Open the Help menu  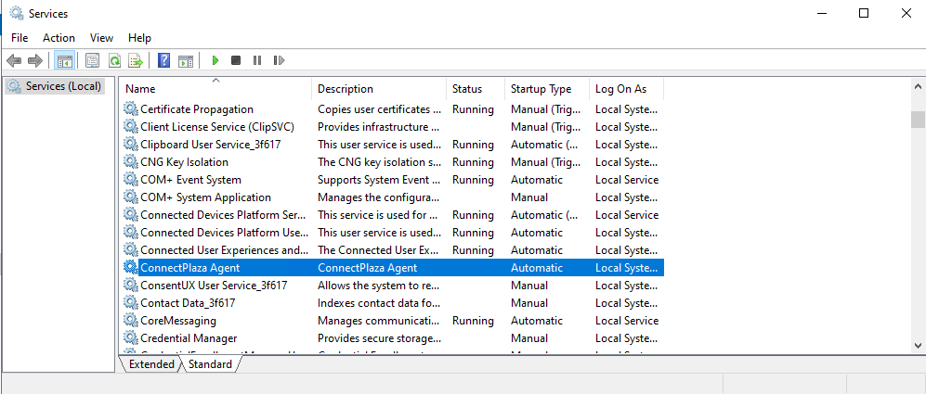(x=140, y=38)
